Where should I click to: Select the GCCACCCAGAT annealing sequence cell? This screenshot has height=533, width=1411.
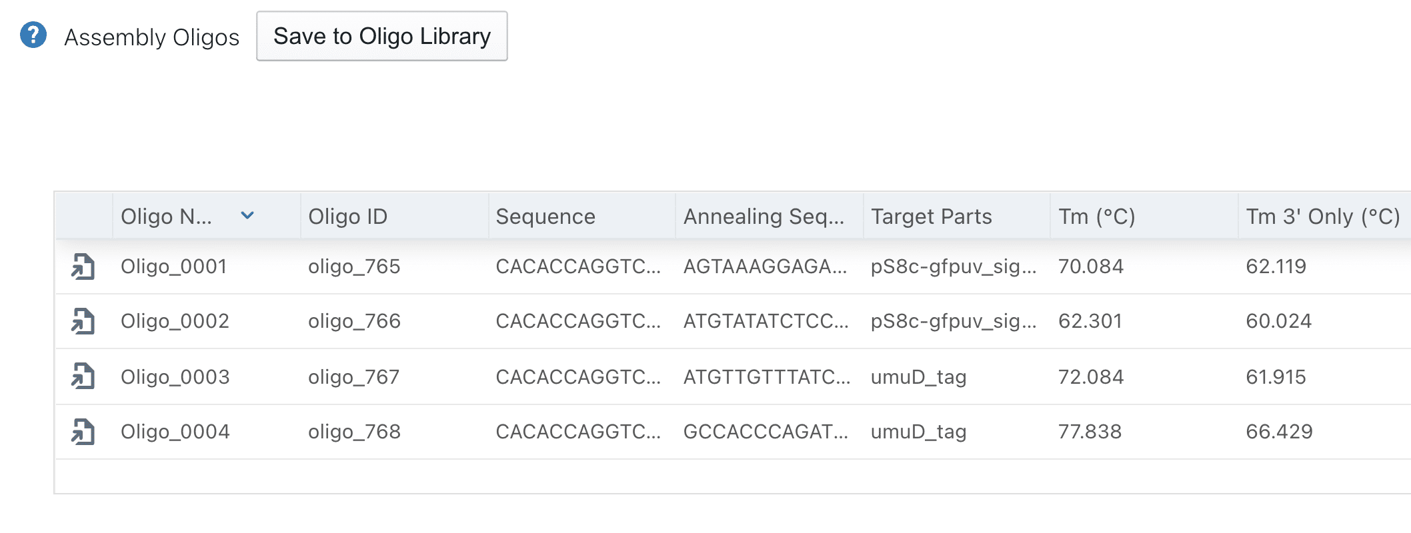coord(766,432)
